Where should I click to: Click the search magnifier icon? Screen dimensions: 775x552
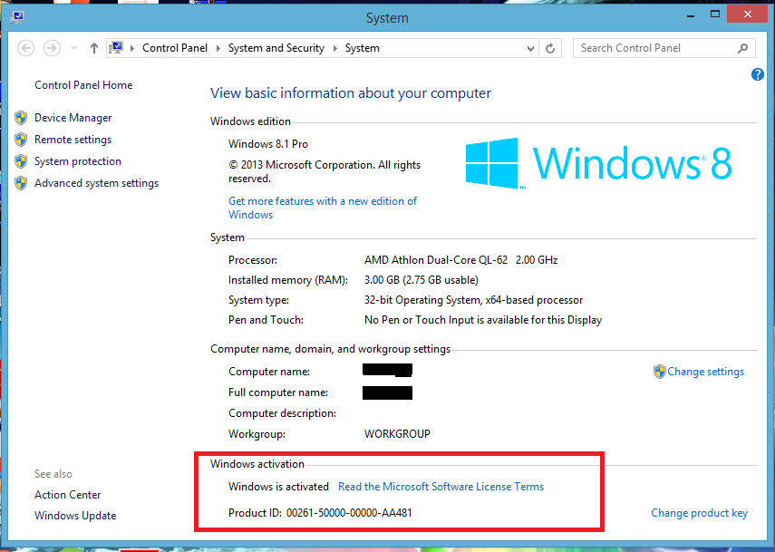click(x=743, y=48)
